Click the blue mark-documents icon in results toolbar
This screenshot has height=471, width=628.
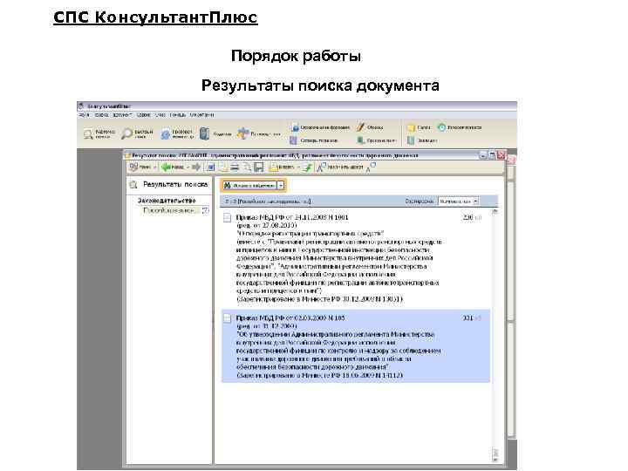(211, 167)
